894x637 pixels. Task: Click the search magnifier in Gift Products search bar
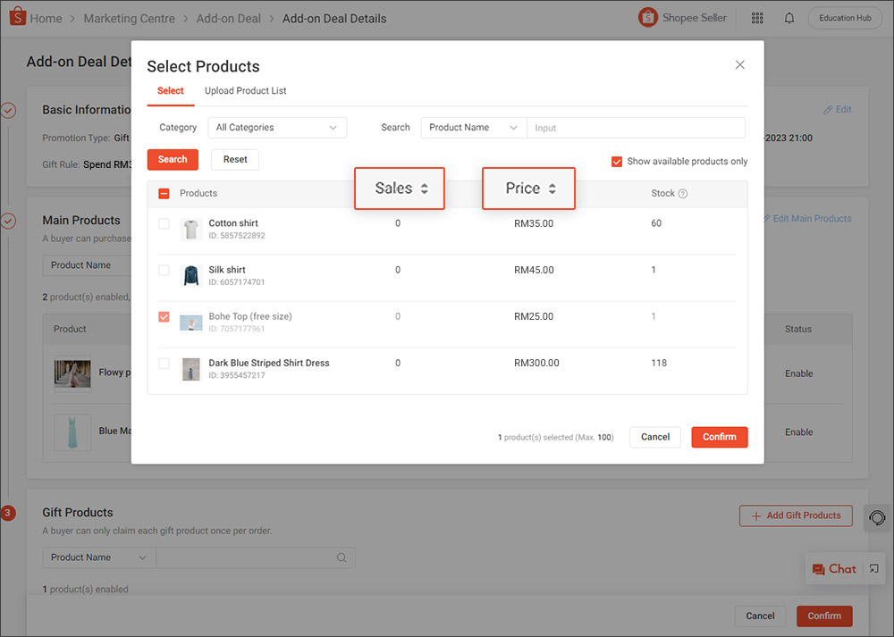coord(341,557)
